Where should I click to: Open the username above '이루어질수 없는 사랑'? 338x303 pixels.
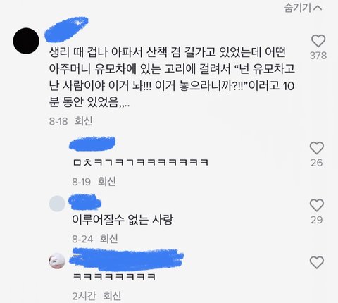84,202
